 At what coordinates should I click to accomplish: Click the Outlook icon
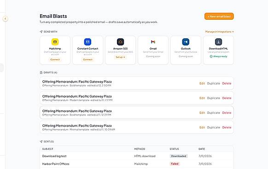point(186,42)
